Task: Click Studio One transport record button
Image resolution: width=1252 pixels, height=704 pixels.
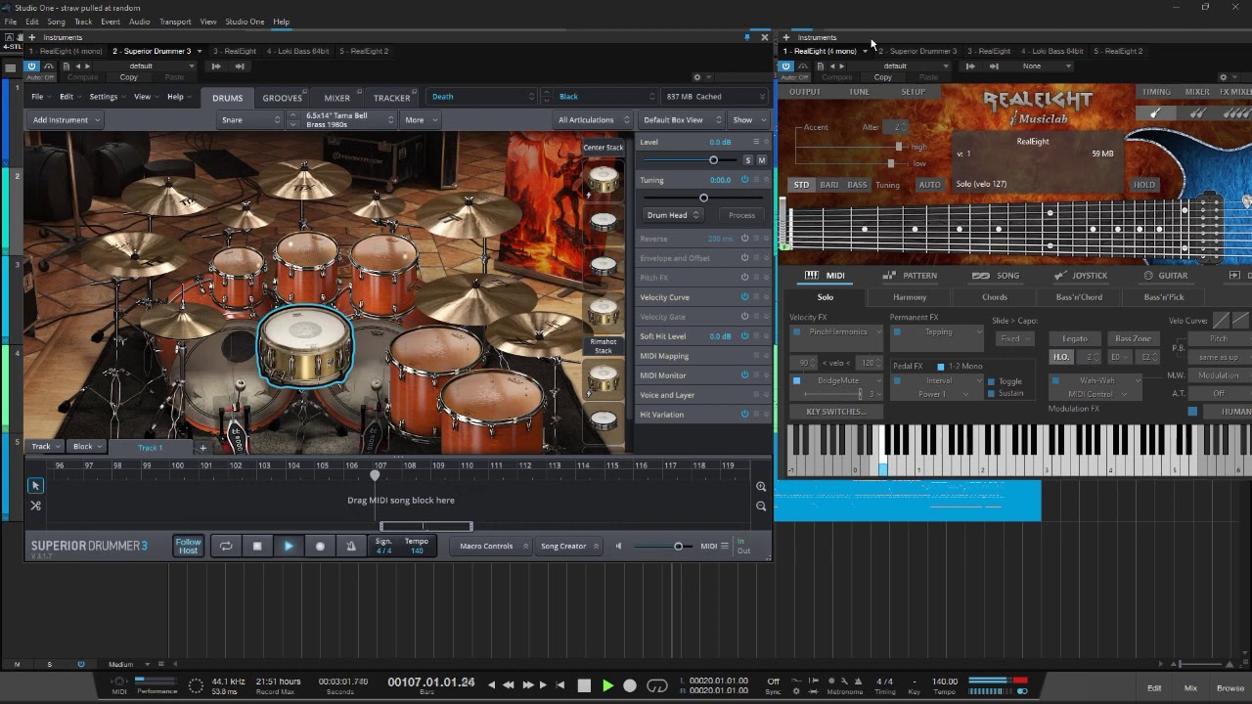Action: [x=630, y=685]
